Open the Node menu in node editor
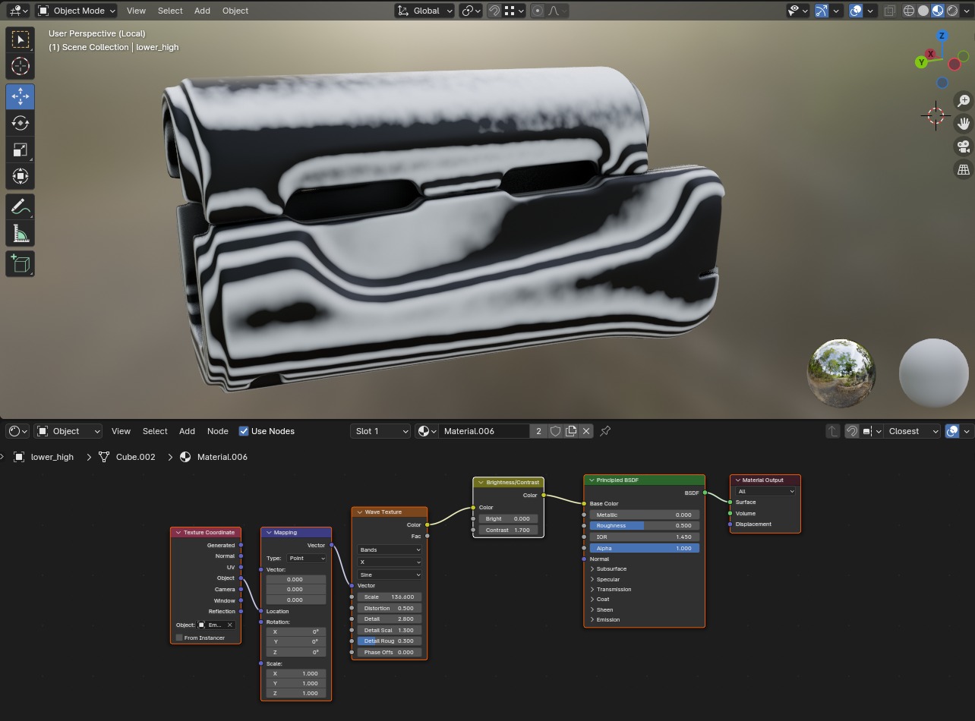The image size is (975, 721). click(217, 431)
